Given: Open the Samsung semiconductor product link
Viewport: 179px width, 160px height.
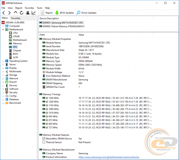Looking at the screenshot, I should tap(109, 157).
